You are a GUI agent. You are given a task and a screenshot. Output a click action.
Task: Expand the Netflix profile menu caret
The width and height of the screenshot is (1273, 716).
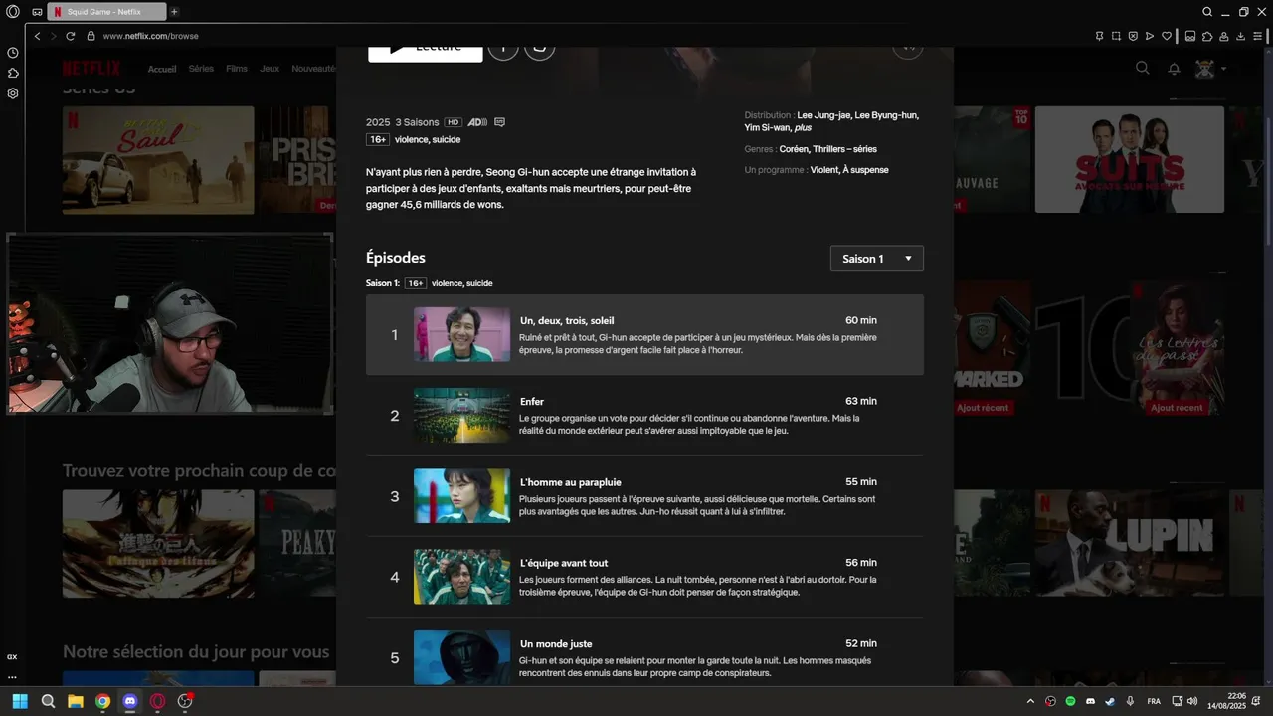click(1223, 69)
